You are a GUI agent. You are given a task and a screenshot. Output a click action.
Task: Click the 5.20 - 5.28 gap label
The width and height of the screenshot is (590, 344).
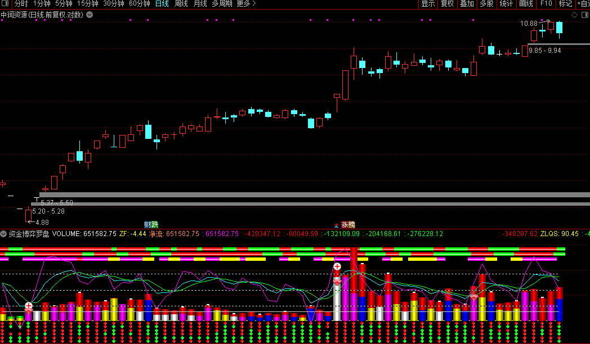48,211
